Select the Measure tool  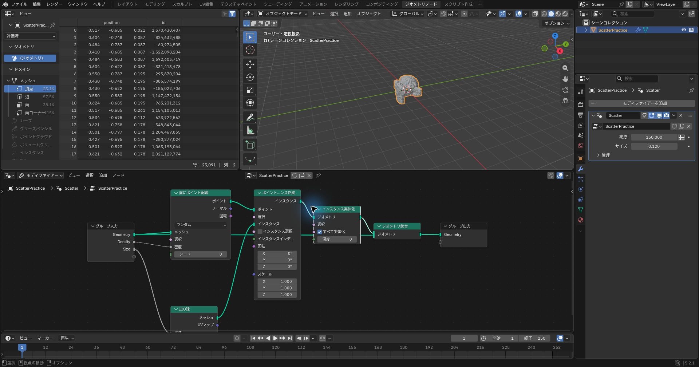250,130
